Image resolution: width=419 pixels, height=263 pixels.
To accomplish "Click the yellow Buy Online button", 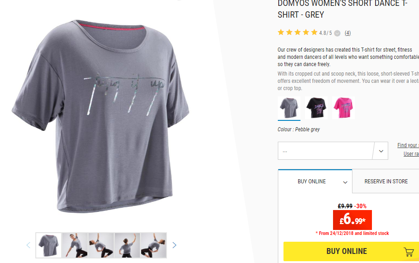I will coord(351,251).
